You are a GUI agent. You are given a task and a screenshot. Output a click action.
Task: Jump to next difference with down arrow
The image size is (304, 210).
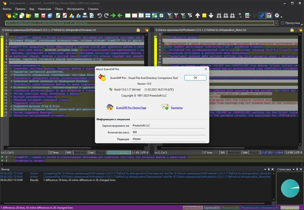click(x=211, y=15)
